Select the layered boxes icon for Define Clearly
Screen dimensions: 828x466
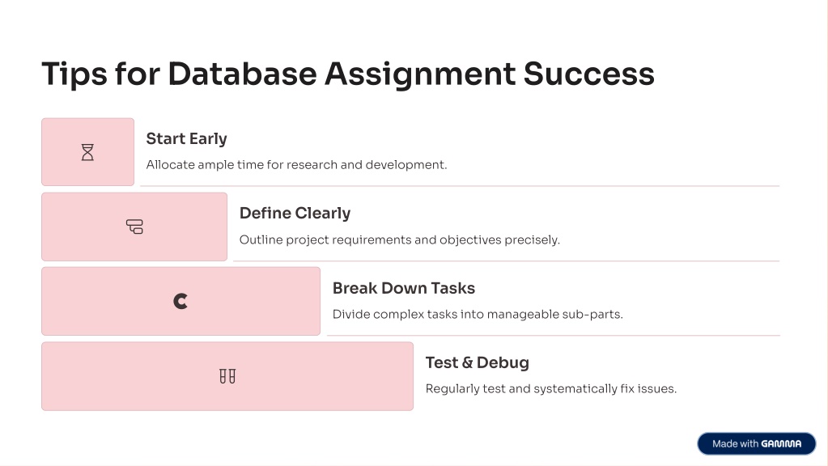[134, 227]
